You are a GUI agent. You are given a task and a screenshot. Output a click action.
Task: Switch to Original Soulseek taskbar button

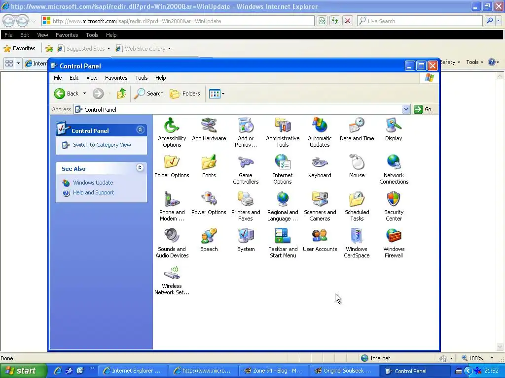[x=344, y=371]
